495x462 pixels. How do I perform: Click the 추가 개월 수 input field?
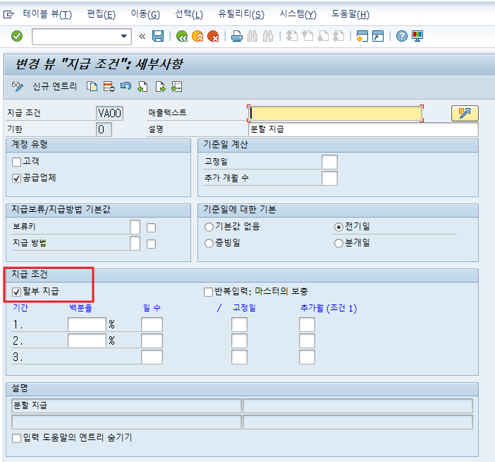pyautogui.click(x=329, y=178)
